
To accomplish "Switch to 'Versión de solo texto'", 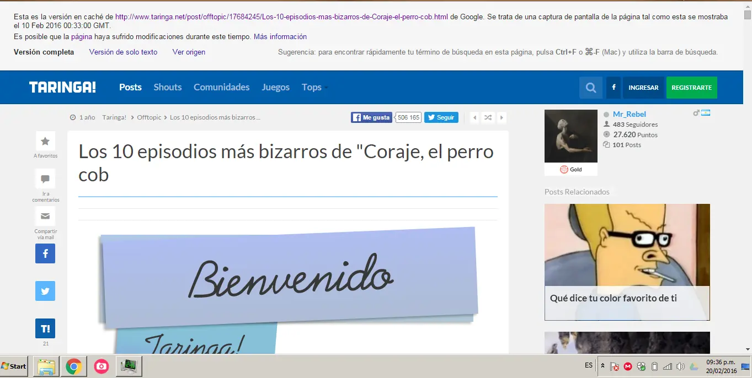I will click(x=123, y=52).
